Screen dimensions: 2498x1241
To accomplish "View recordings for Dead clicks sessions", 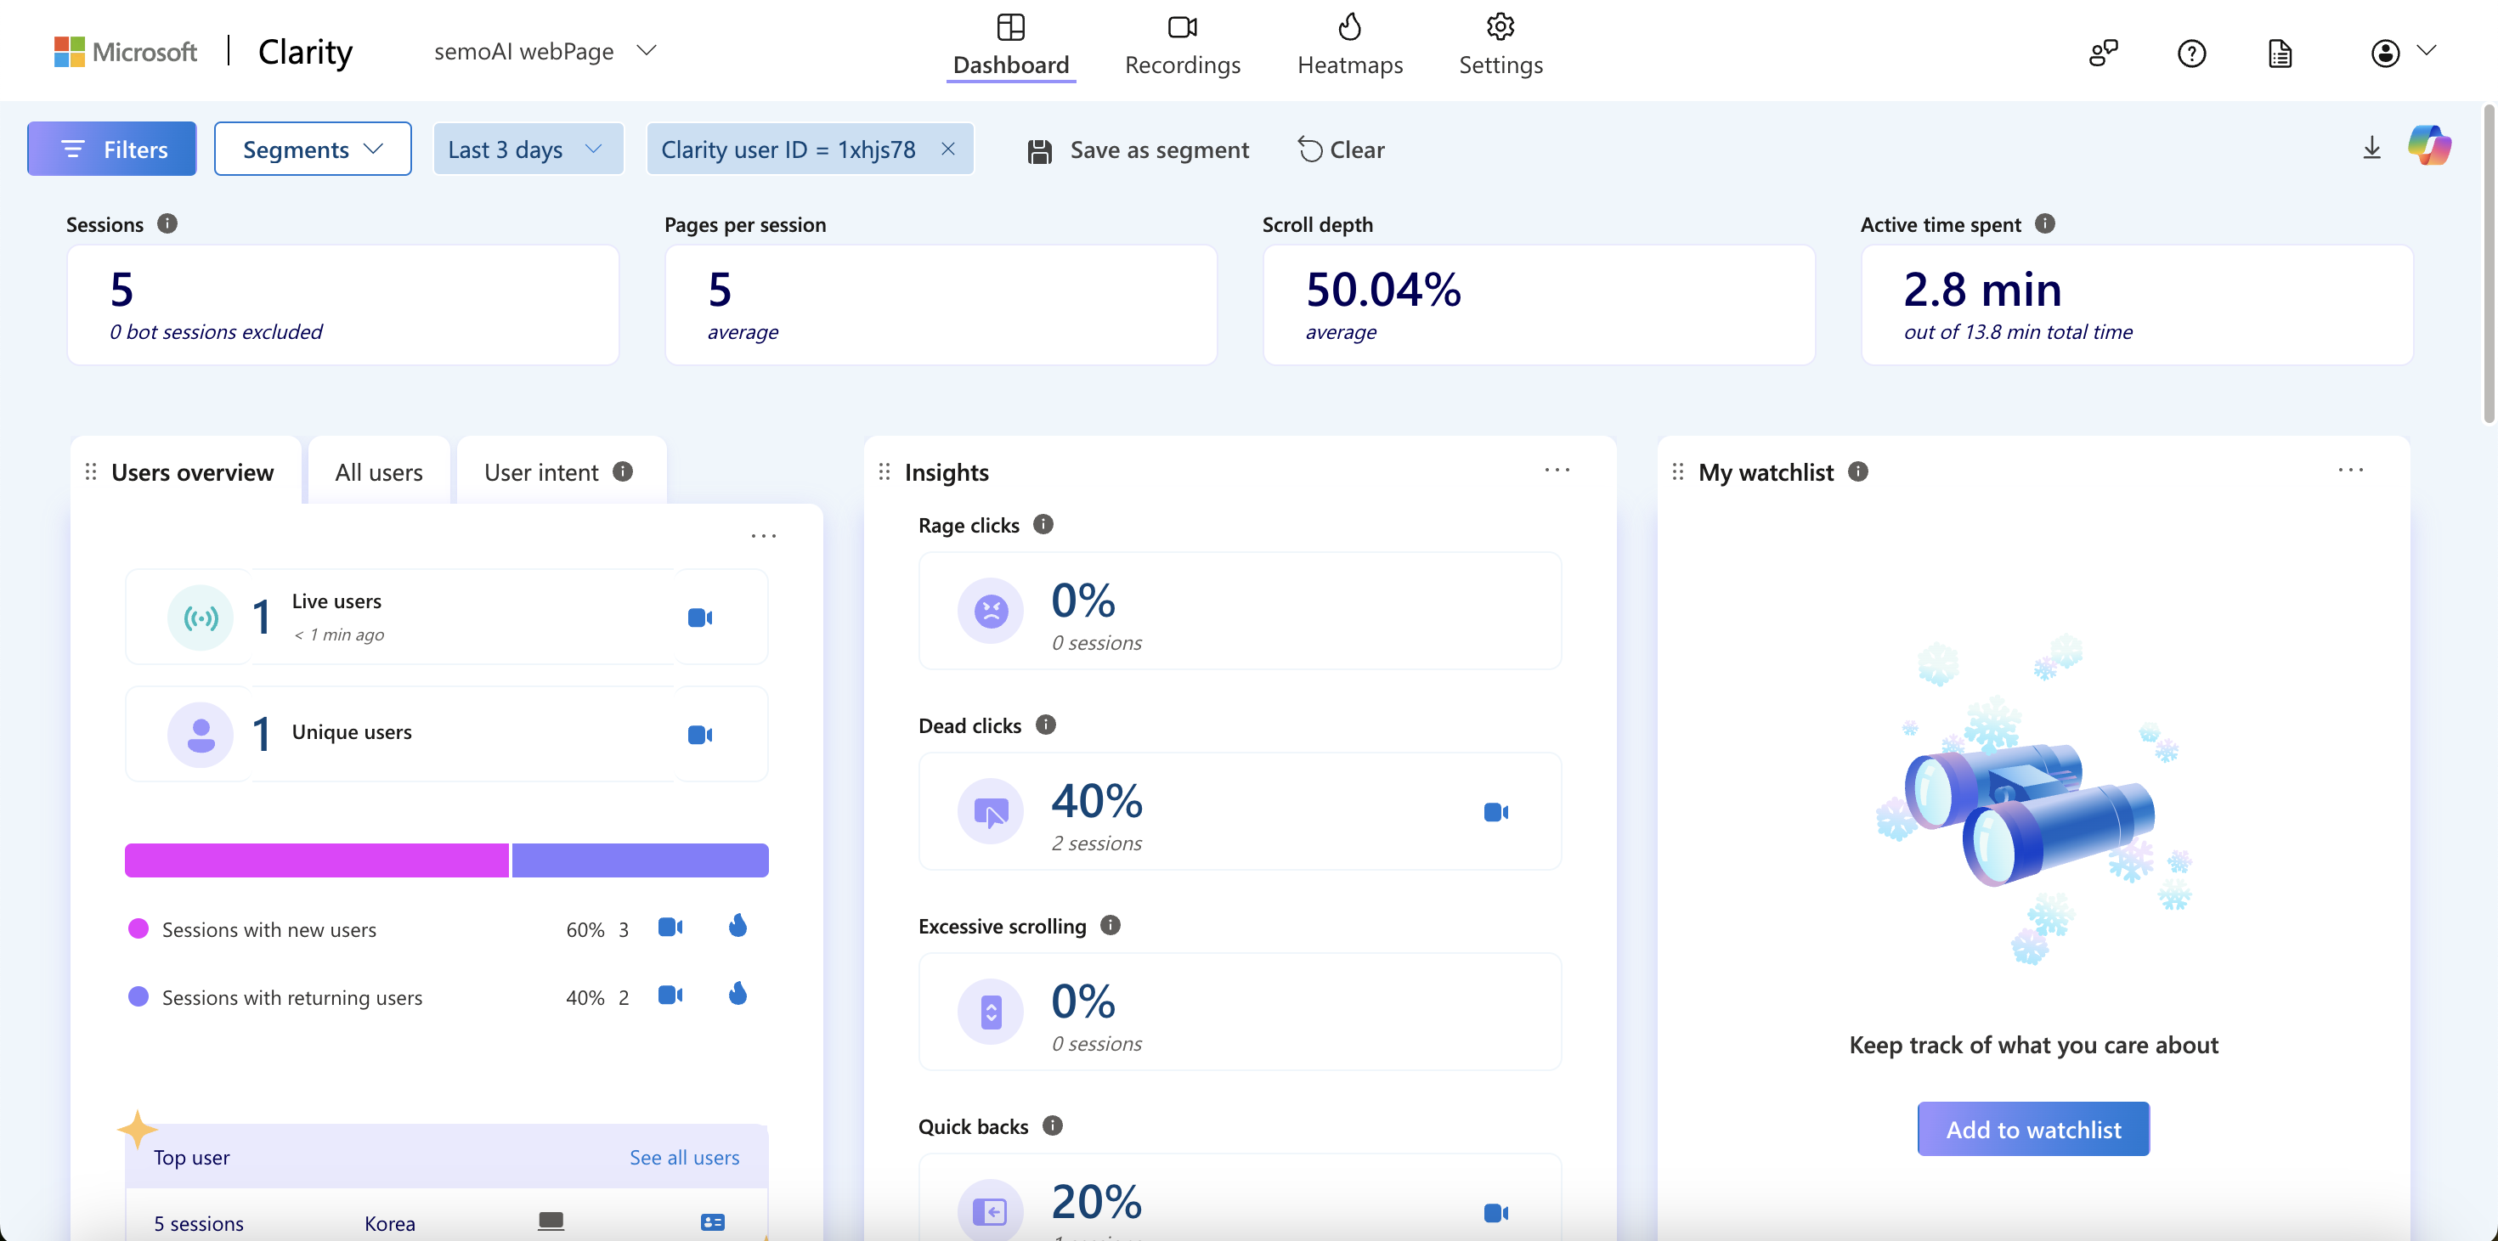I will point(1495,811).
